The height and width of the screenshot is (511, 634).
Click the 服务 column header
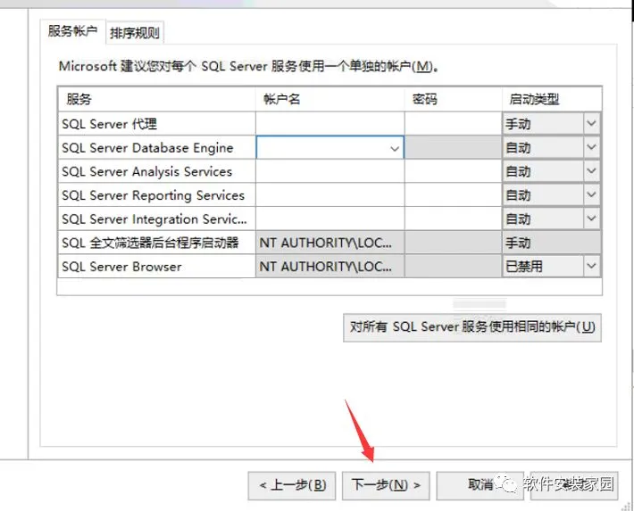157,99
